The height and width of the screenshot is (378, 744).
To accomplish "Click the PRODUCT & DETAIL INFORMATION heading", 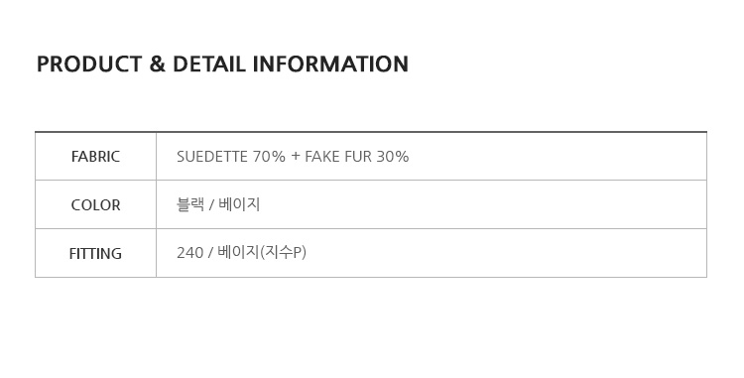I will (x=222, y=64).
